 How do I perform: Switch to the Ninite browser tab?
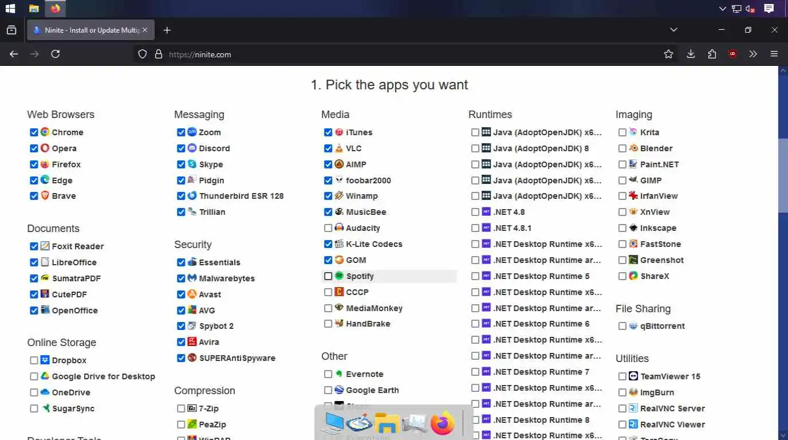(x=90, y=30)
